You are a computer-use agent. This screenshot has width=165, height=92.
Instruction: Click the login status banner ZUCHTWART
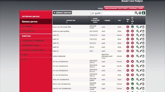(x=124, y=8)
